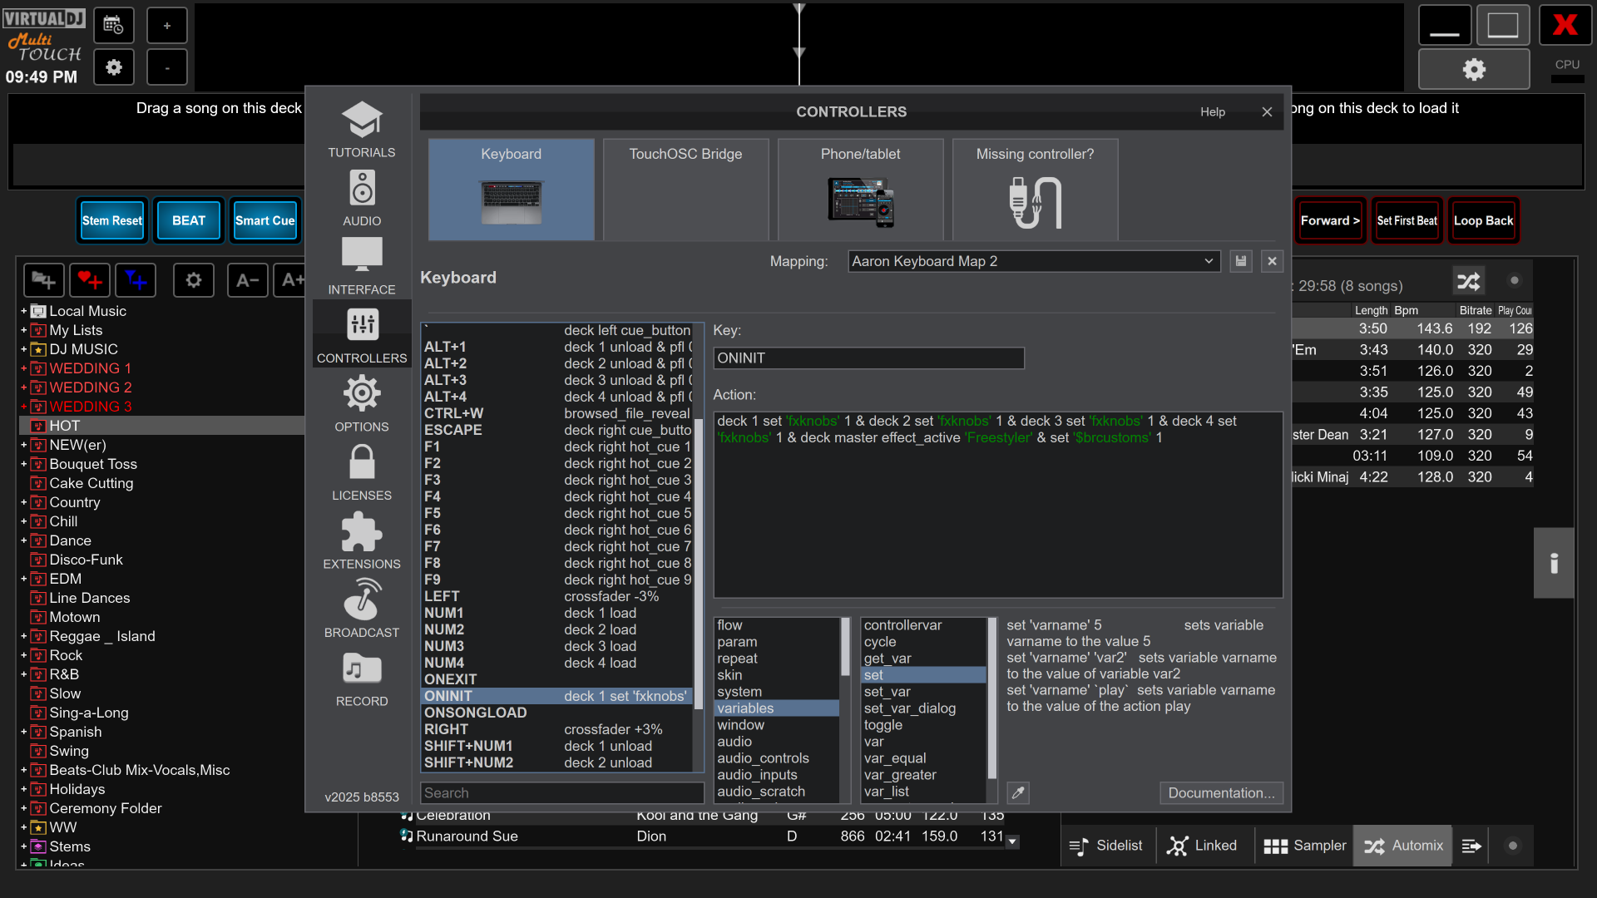
Task: Expand the Stems folder
Action: (23, 846)
